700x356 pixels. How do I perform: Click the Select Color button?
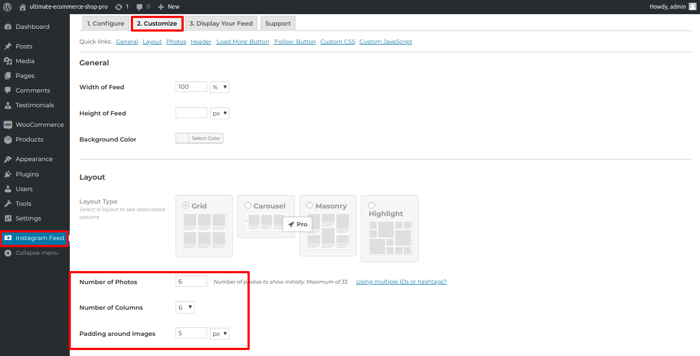coord(206,138)
